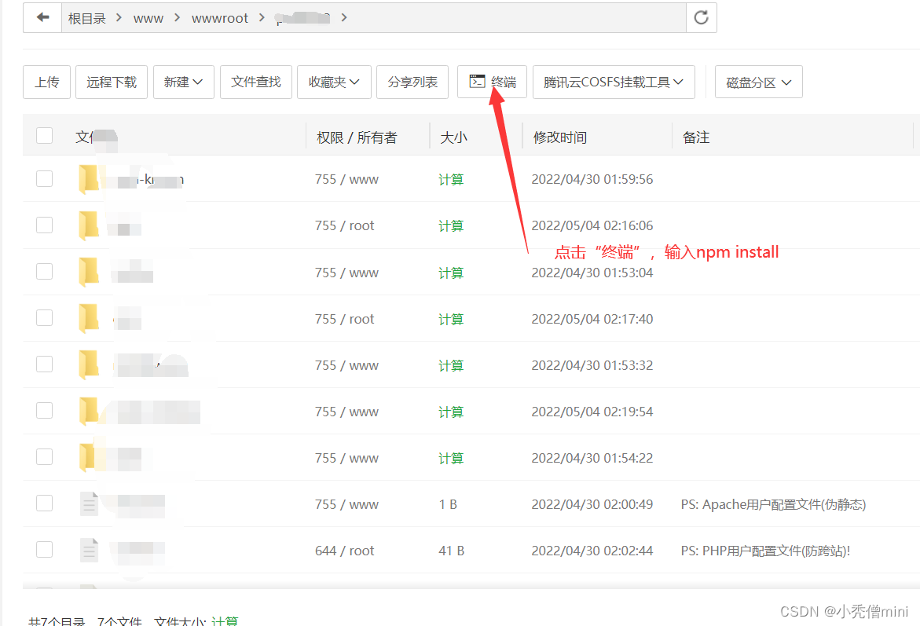Open the folder modified 2022/05/04 02:16:06
Viewport: 920px width, 626px height.
[x=90, y=225]
